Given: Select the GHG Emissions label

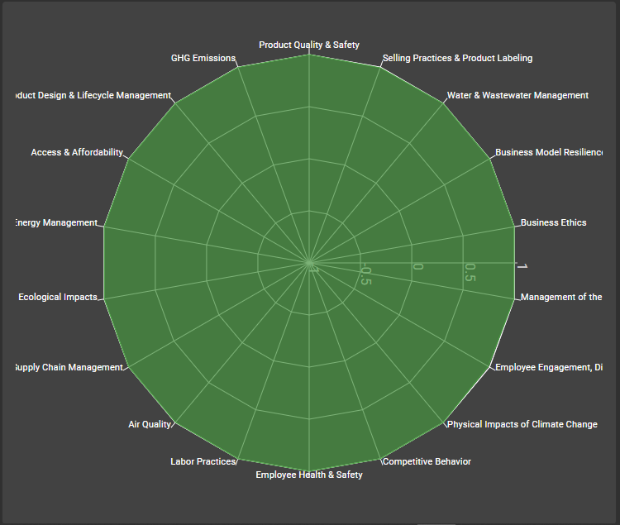Looking at the screenshot, I should [x=203, y=58].
